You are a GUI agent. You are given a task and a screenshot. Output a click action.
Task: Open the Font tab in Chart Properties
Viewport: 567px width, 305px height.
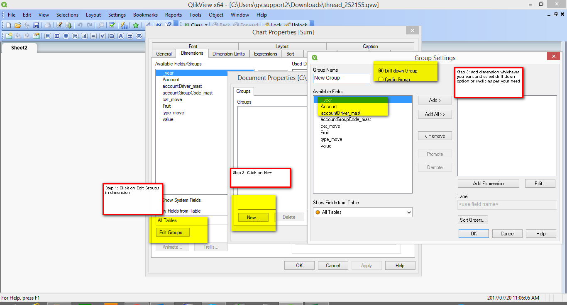tap(193, 46)
